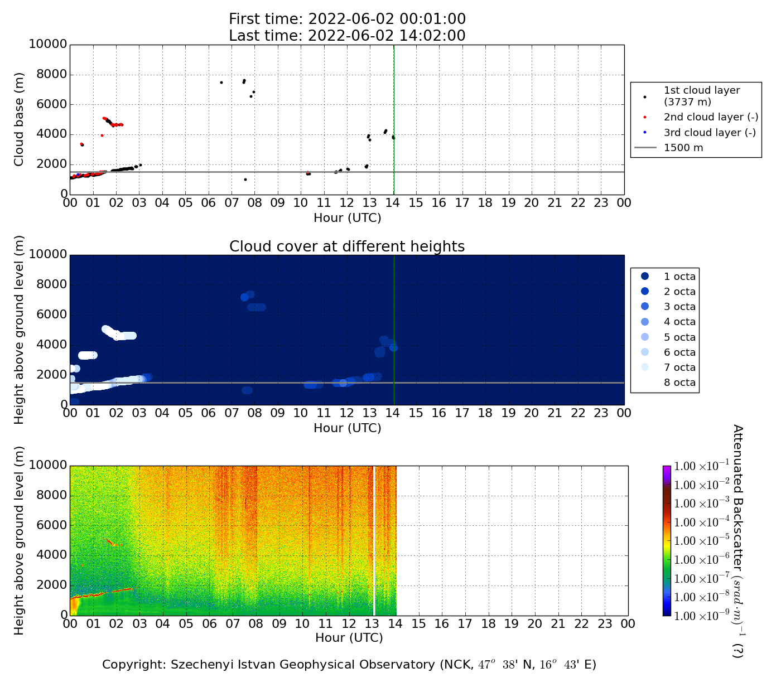Select the 'First time: 2022-06-02 00:01:00' title line

347,19
